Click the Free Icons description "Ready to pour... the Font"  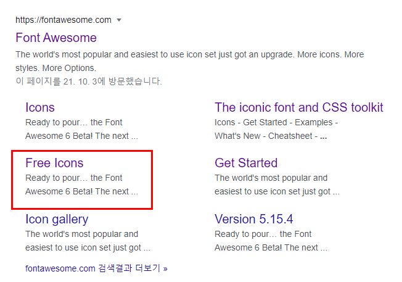74,178
